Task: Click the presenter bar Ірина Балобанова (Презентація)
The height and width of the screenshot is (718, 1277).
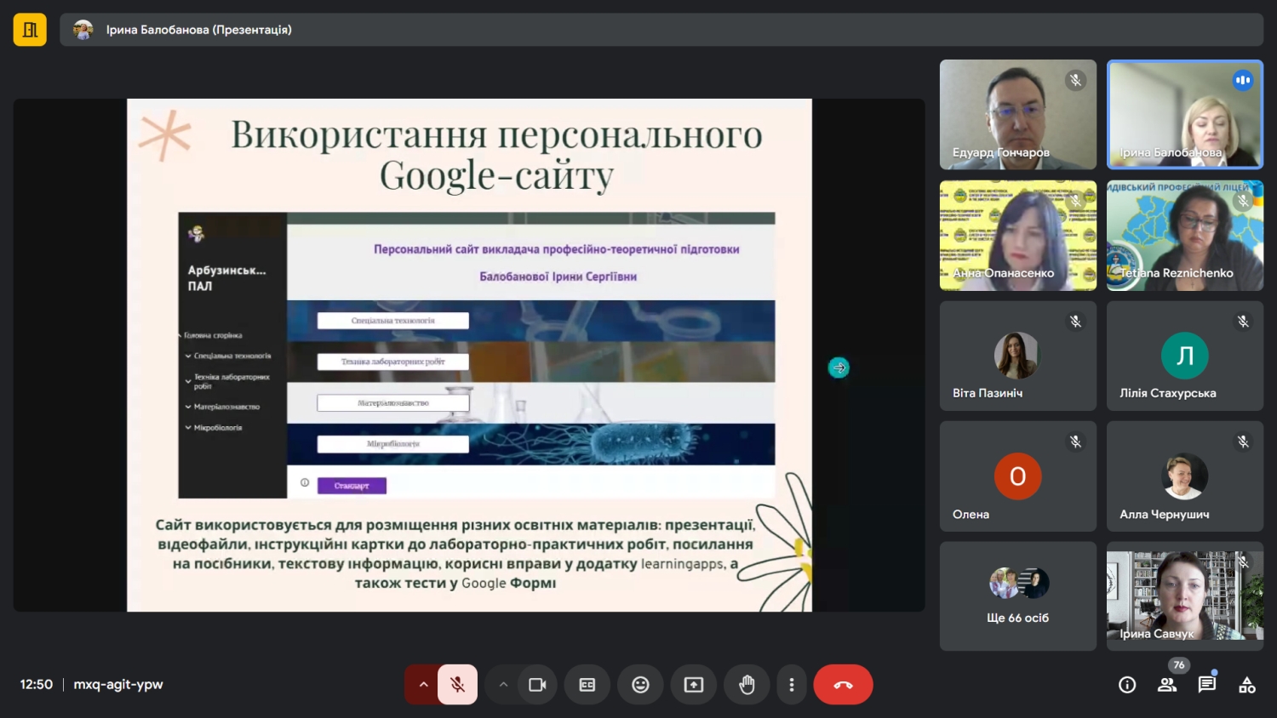Action: click(661, 30)
